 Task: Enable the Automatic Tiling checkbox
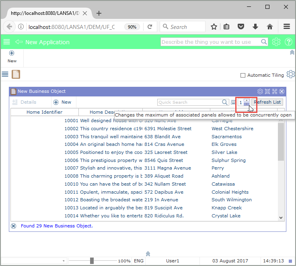243,75
